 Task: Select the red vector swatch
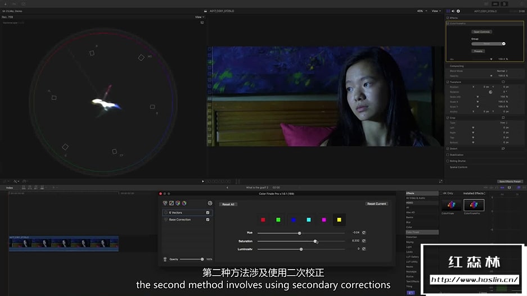263,220
